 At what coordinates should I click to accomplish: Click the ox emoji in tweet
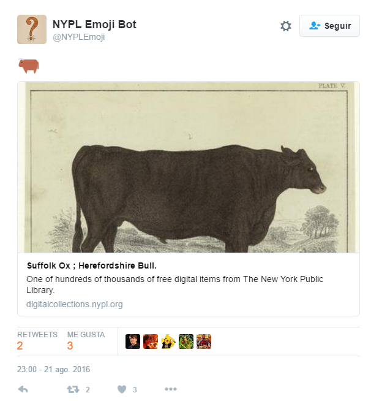tap(29, 66)
